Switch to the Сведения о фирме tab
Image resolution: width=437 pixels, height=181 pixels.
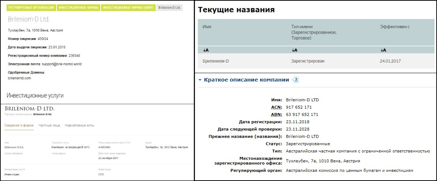point(19,125)
